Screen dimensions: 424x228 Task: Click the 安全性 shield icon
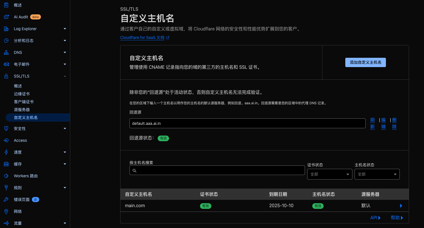pyautogui.click(x=6, y=129)
